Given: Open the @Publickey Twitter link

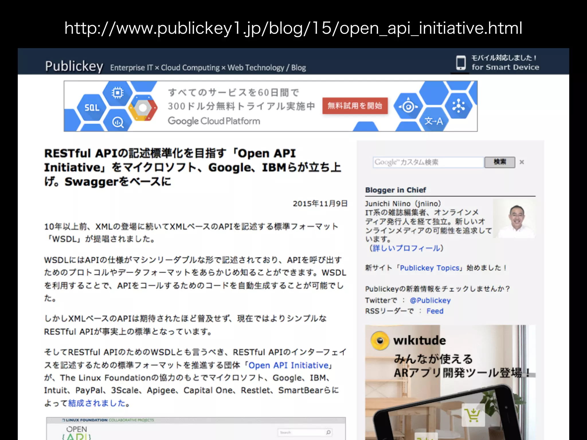Looking at the screenshot, I should pyautogui.click(x=430, y=300).
